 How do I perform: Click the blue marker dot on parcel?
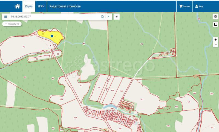pyautogui.click(x=52, y=36)
